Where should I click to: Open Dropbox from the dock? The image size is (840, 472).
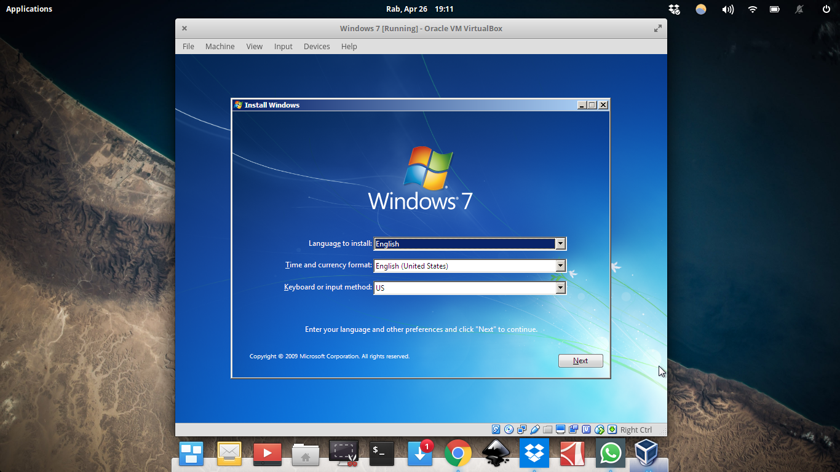click(x=534, y=454)
